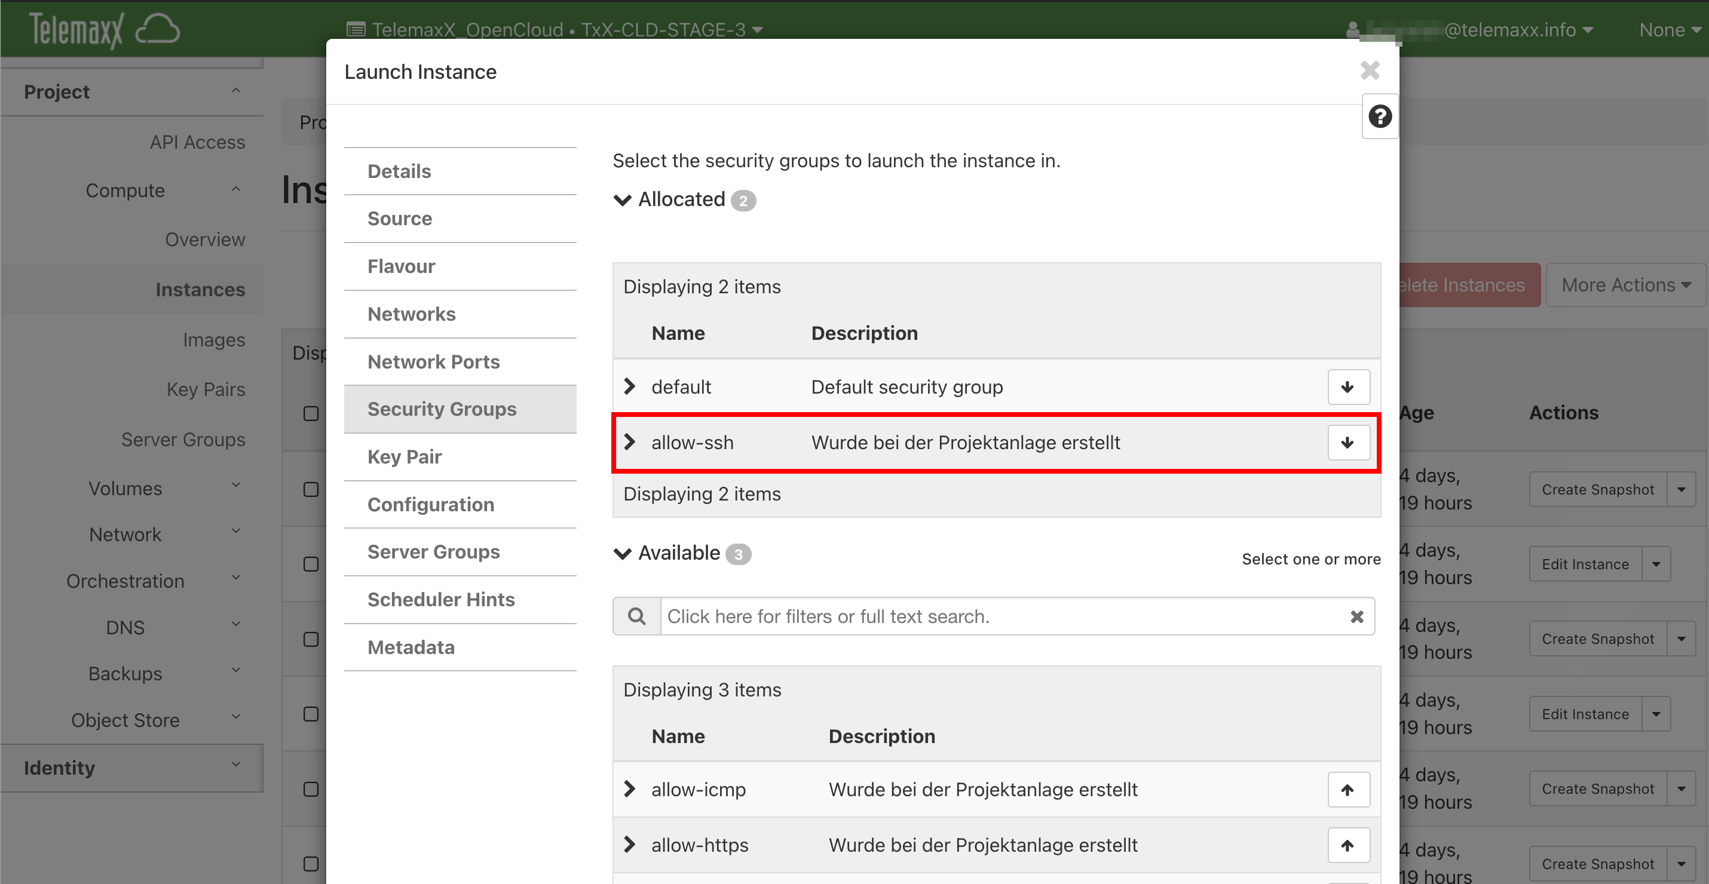This screenshot has height=884, width=1709.
Task: Open the More Actions dropdown button
Action: 1625,284
